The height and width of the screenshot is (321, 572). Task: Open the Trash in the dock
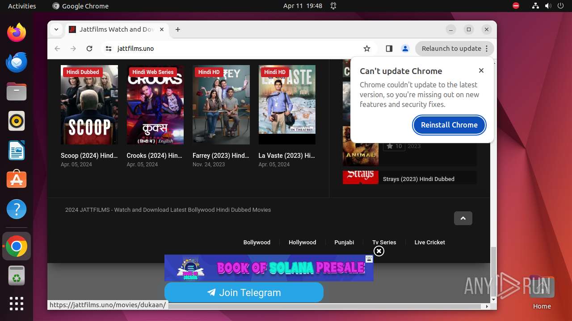[17, 276]
